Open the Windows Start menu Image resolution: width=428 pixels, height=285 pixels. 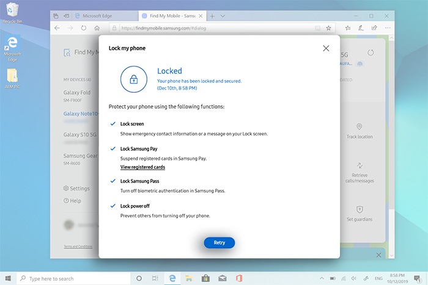click(8, 278)
